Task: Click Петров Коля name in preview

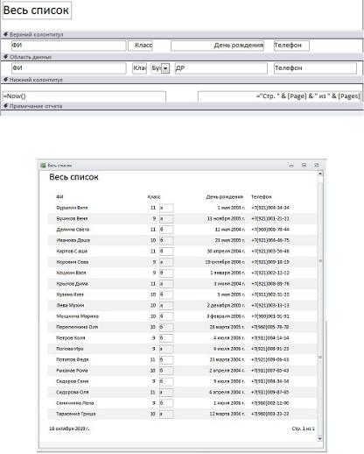Action: [x=71, y=338]
